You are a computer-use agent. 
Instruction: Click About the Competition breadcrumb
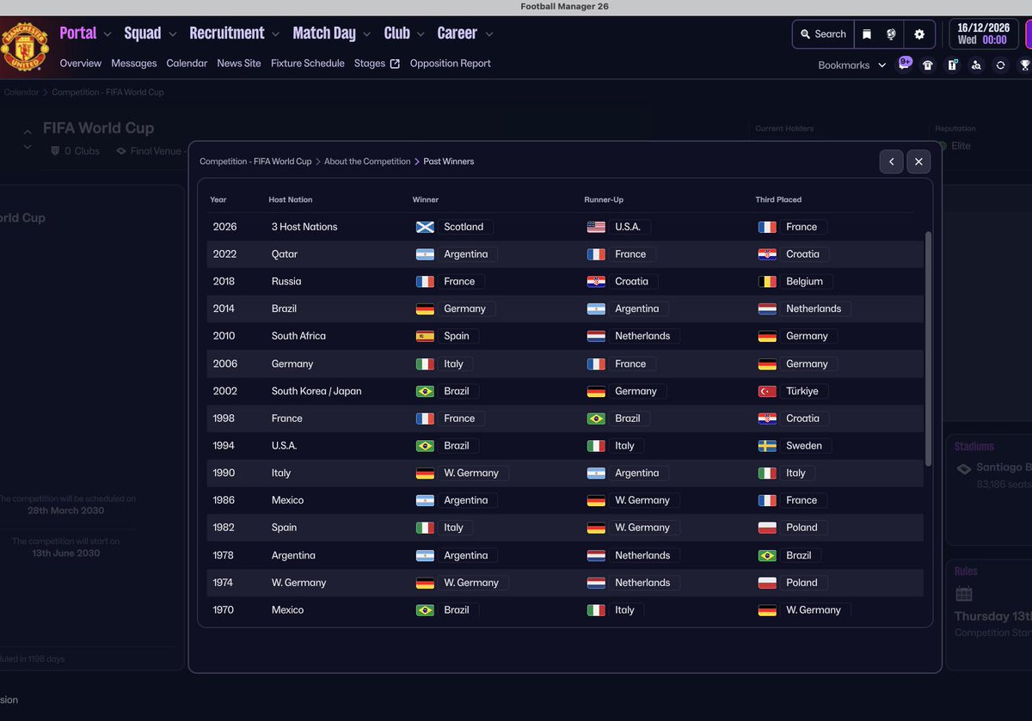[367, 162]
